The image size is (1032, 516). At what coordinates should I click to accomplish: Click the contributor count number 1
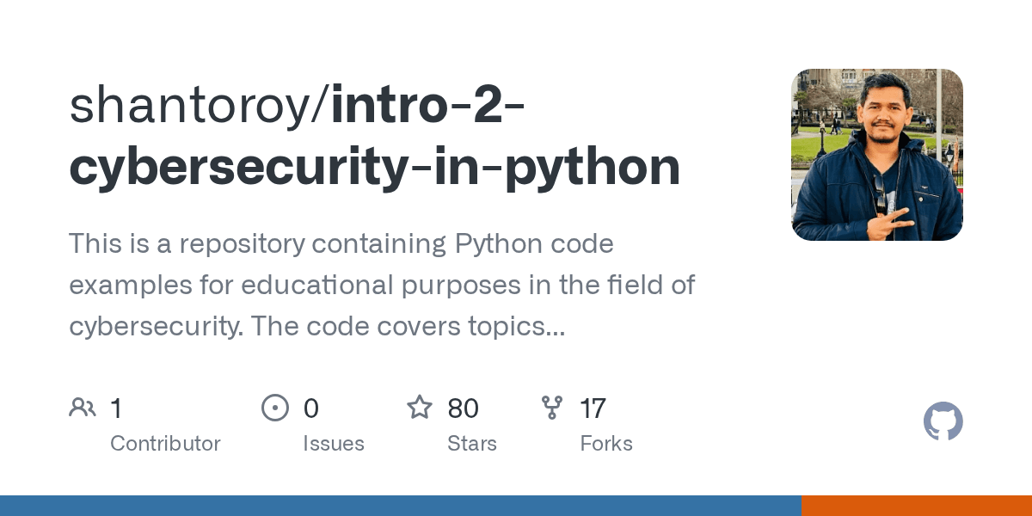click(116, 408)
